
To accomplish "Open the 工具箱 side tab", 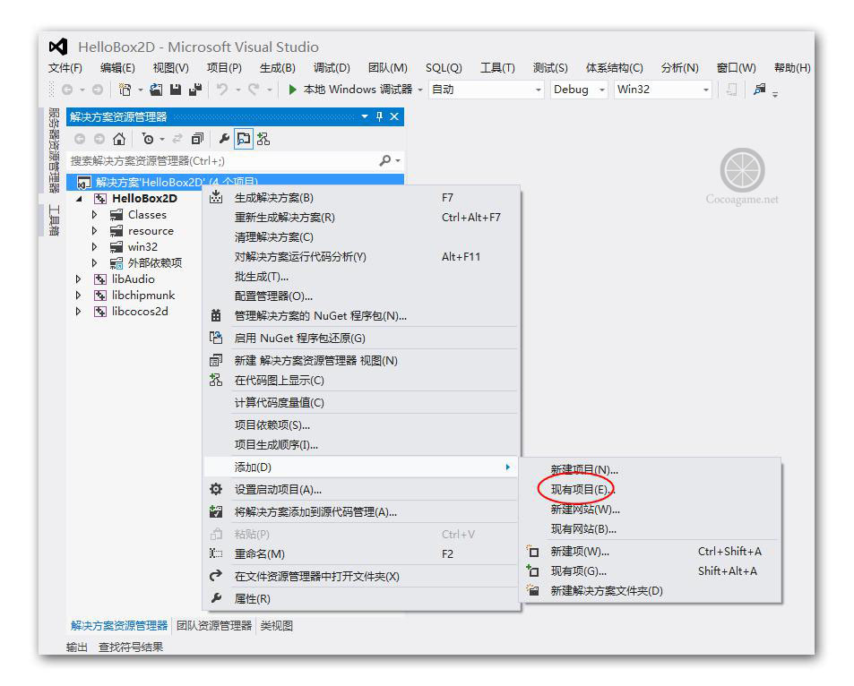I will [x=54, y=220].
